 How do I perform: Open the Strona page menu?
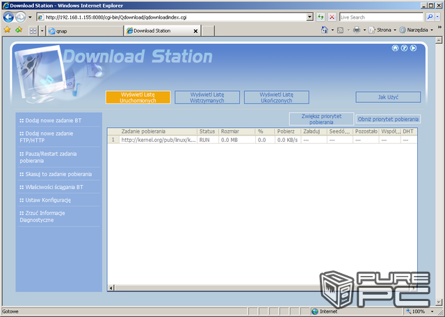[x=382, y=30]
